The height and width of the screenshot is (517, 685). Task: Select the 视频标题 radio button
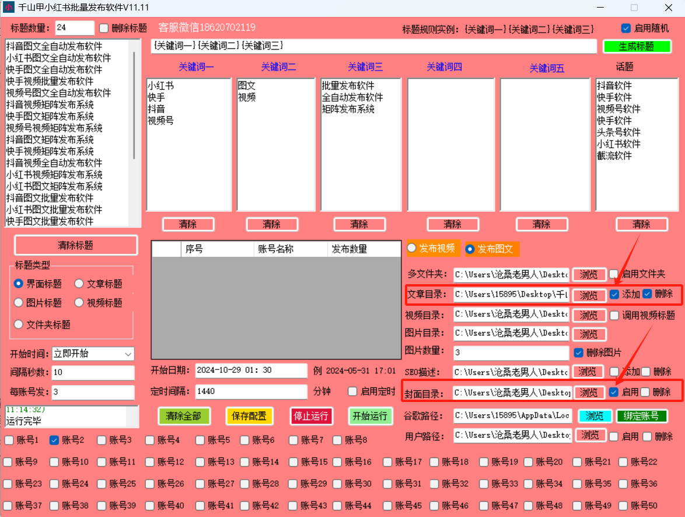click(x=79, y=302)
